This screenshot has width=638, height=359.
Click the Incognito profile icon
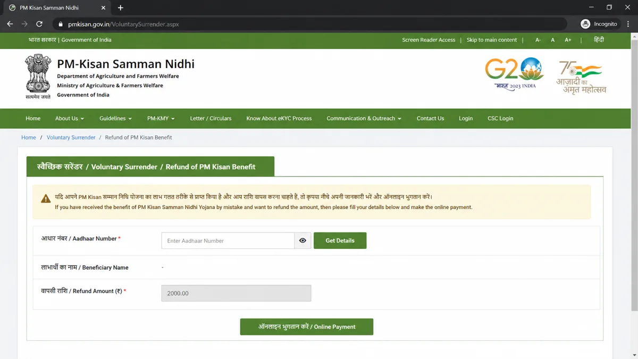click(585, 24)
